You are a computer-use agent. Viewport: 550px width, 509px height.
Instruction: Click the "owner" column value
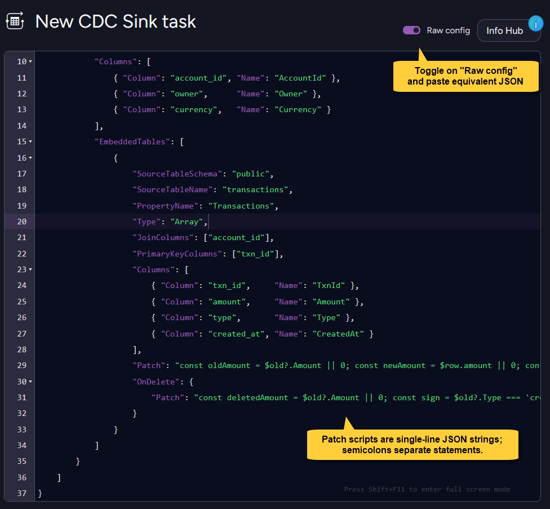tap(187, 94)
